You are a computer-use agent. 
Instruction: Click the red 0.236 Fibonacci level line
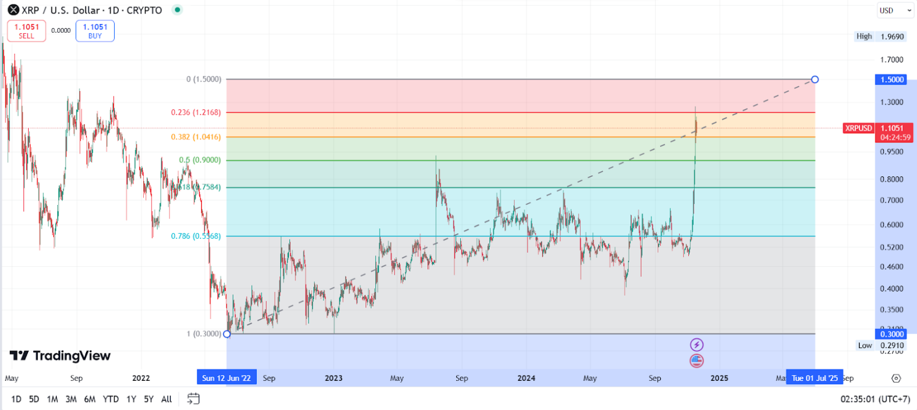(x=468, y=112)
